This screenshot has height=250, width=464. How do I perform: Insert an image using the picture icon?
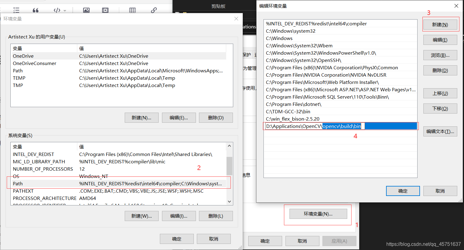(x=86, y=10)
